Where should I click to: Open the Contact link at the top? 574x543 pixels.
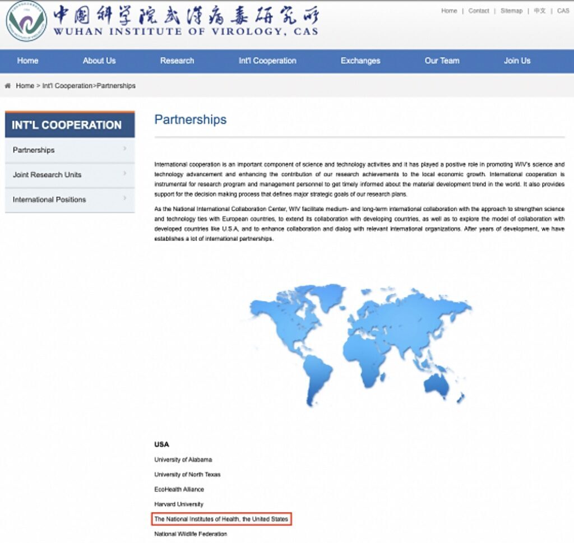(479, 11)
